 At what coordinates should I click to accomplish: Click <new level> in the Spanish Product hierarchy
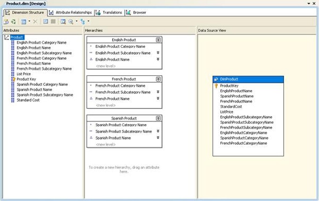[106, 145]
